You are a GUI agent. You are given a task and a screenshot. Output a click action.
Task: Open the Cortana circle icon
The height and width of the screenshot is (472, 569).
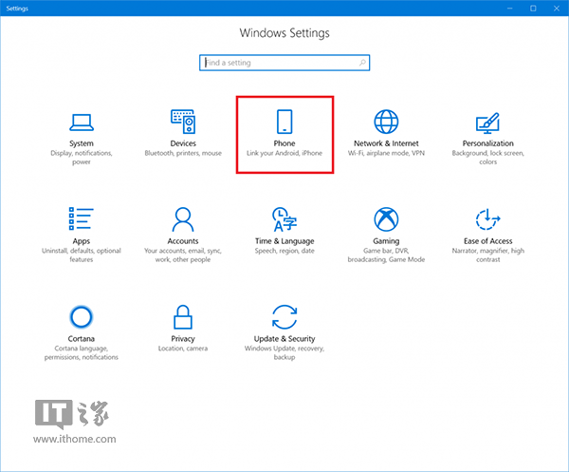(82, 317)
